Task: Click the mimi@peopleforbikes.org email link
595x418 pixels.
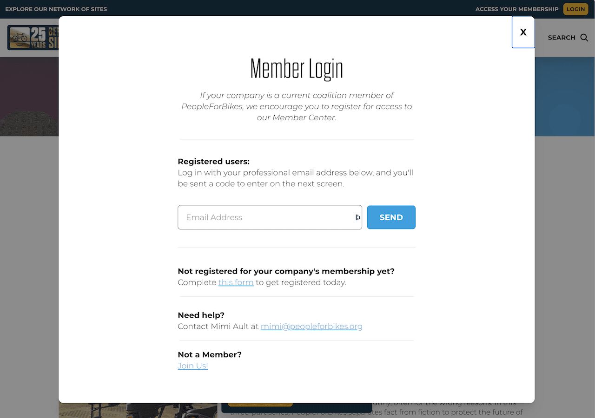Action: click(x=311, y=327)
